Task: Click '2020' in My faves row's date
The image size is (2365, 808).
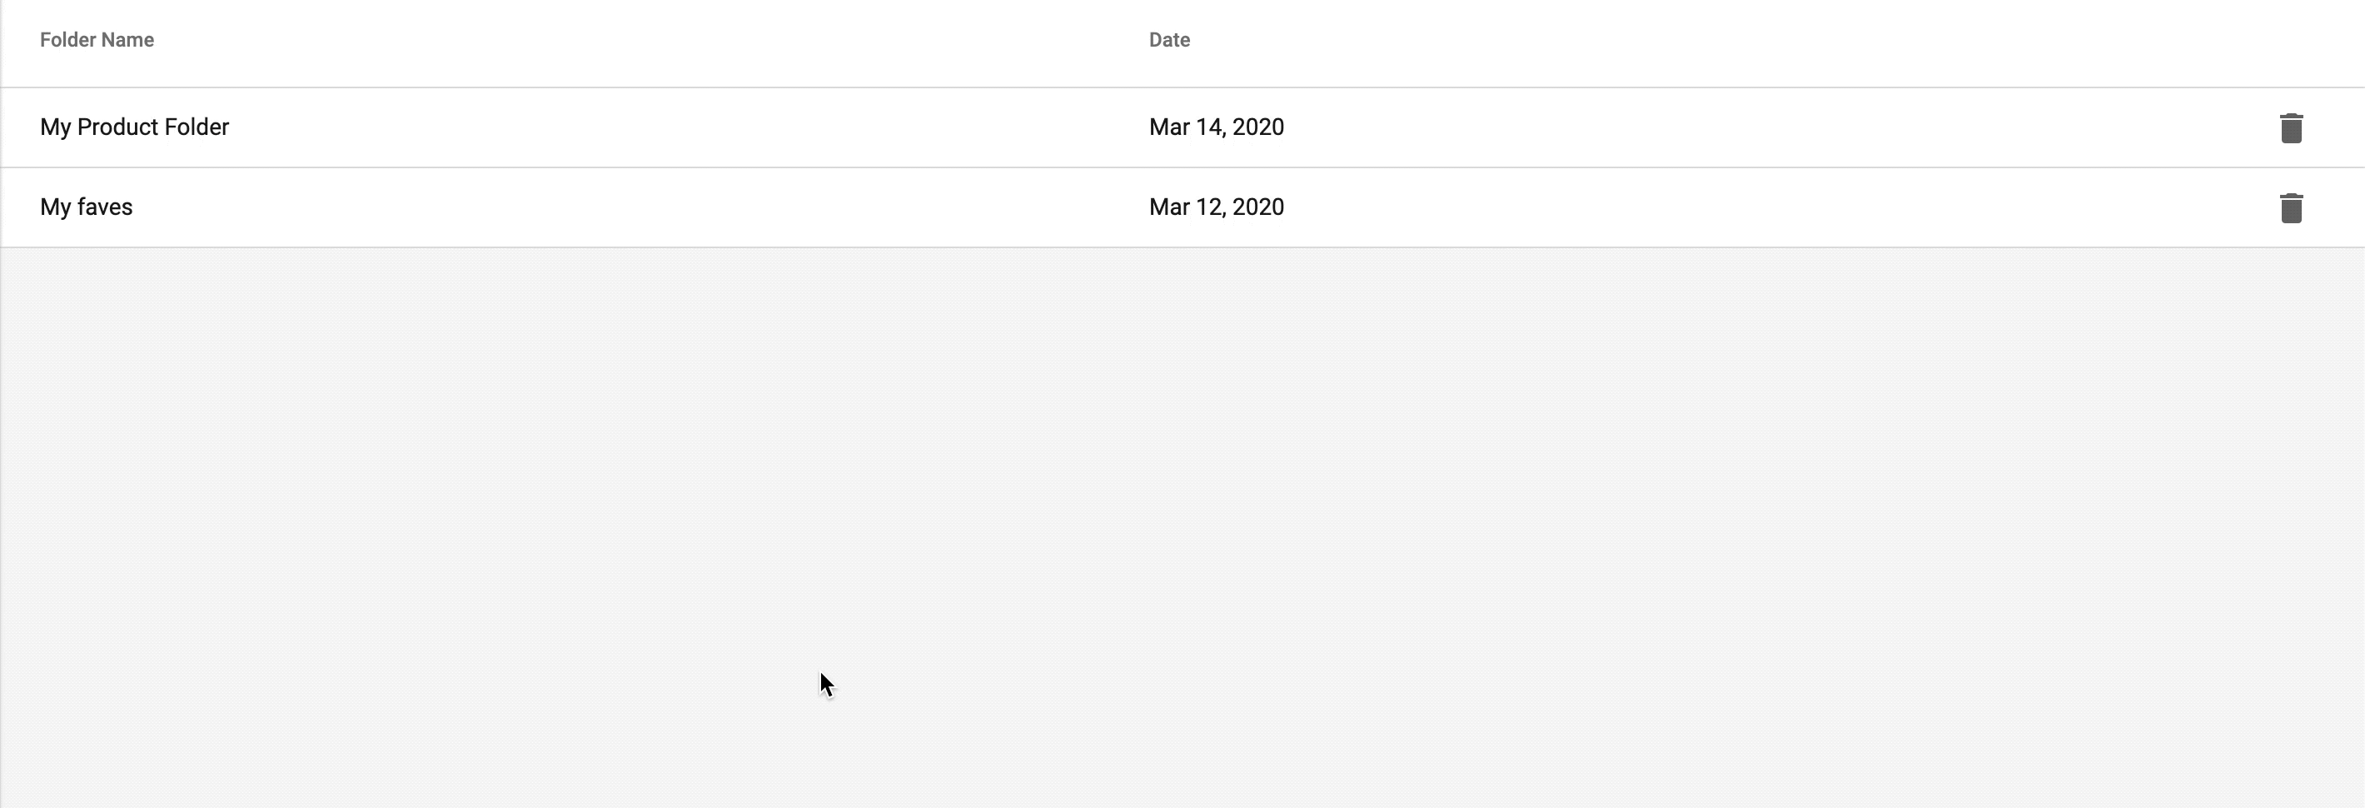Action: pos(1257,207)
